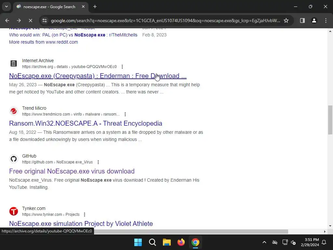Click the scroll up arrow
Screen dimensions: 333x250
click(x=330, y=31)
